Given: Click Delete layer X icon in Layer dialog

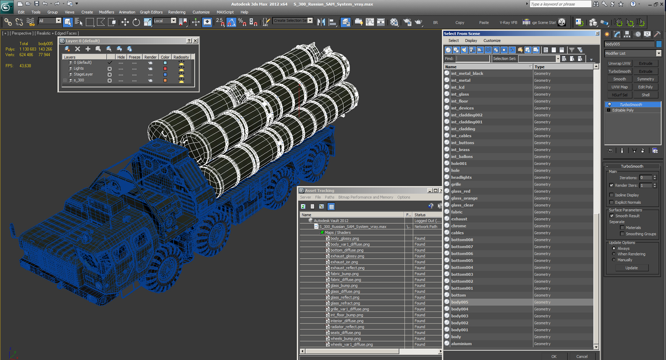Looking at the screenshot, I should tap(77, 49).
